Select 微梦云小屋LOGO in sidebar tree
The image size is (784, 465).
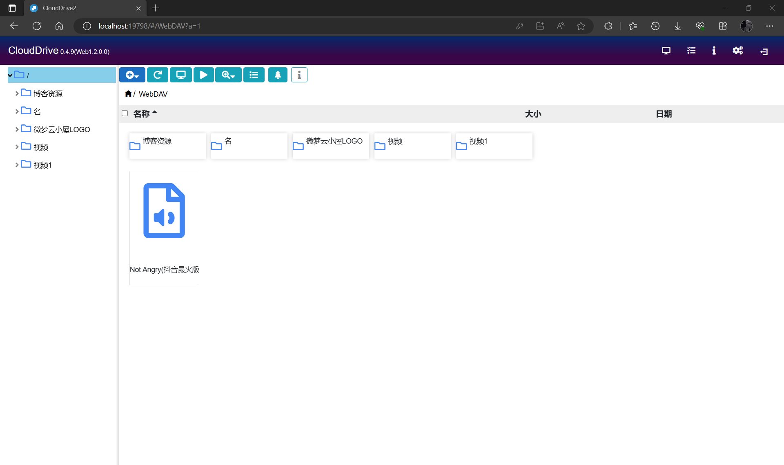tap(62, 129)
